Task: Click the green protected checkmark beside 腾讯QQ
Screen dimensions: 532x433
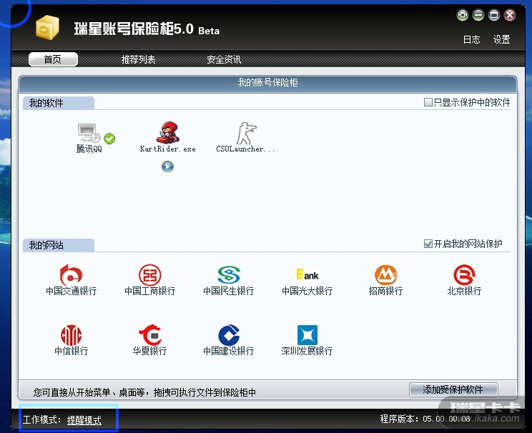Action: pyautogui.click(x=109, y=139)
